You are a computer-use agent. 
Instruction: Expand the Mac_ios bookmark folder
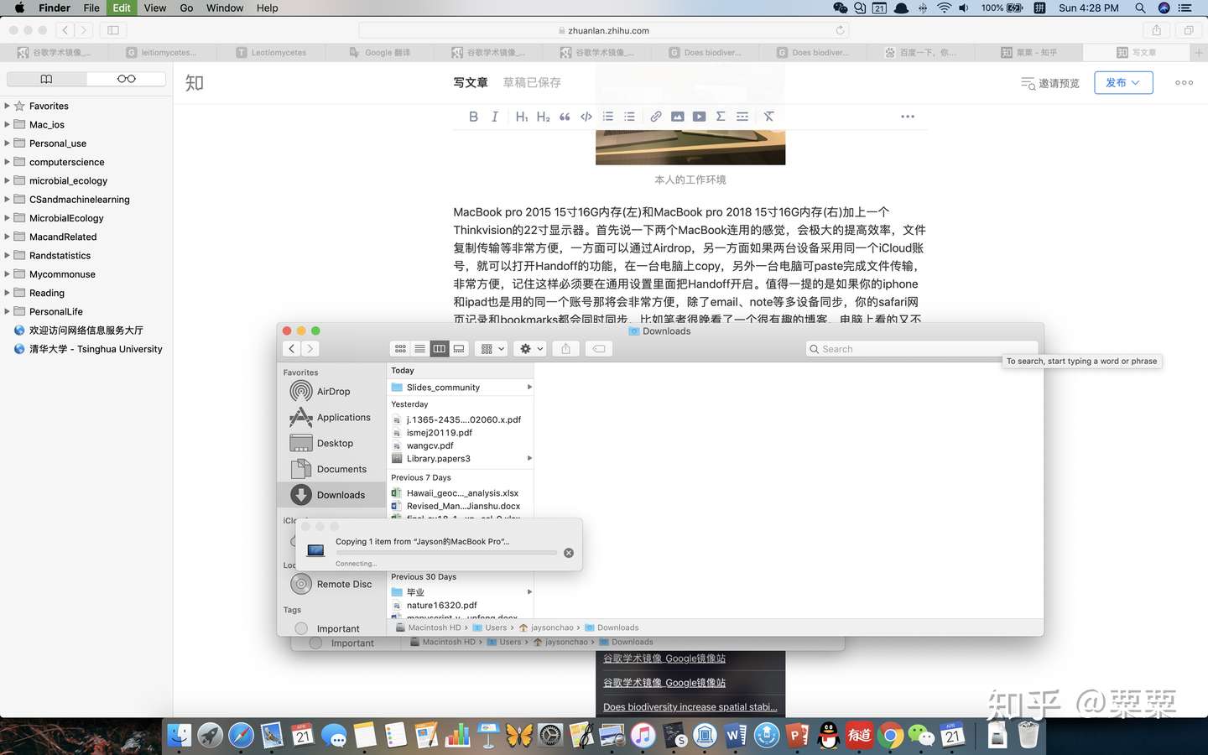pos(8,124)
